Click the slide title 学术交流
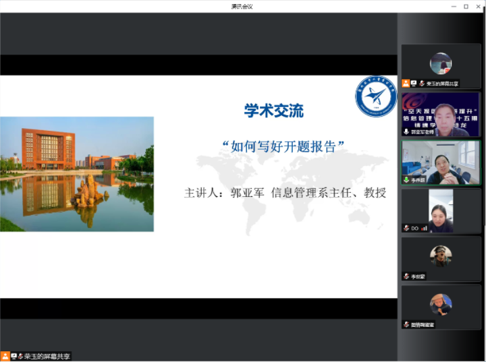 (274, 111)
